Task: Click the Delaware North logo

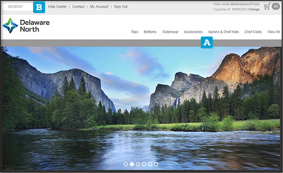Action: tap(26, 26)
